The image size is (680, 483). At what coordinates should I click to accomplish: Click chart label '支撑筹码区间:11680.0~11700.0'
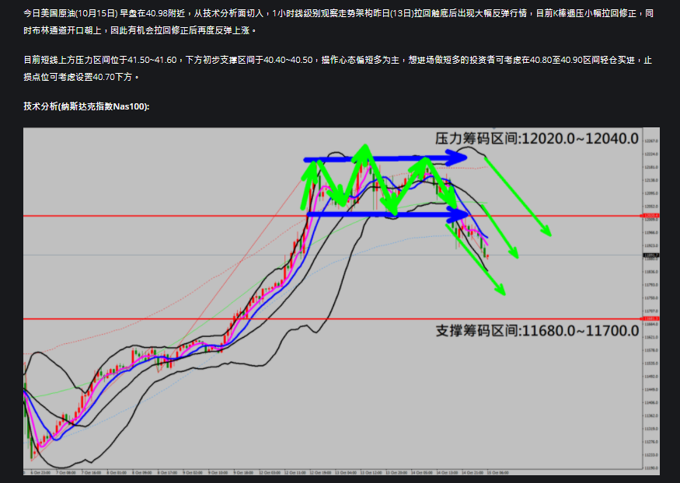click(x=537, y=331)
